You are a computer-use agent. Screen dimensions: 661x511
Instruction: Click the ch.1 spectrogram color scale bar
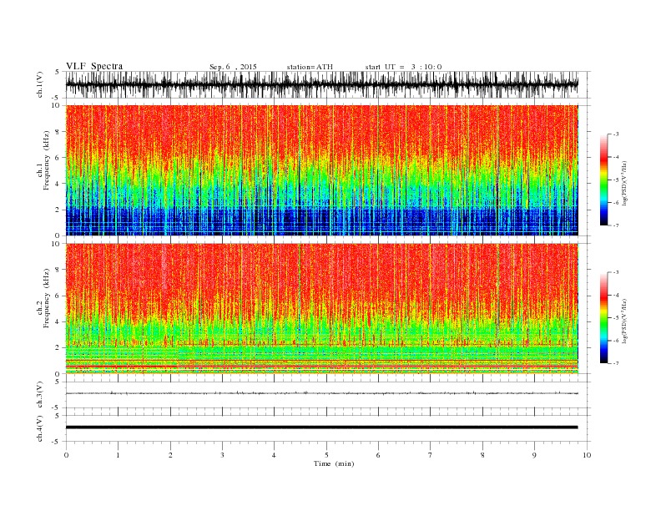[604, 180]
